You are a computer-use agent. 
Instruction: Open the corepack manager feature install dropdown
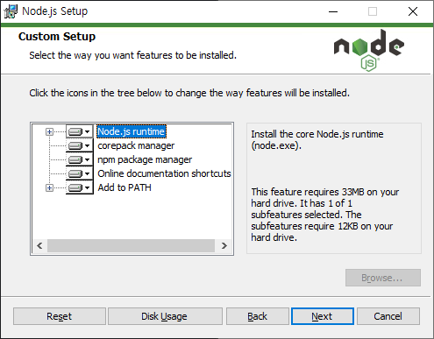pyautogui.click(x=79, y=145)
